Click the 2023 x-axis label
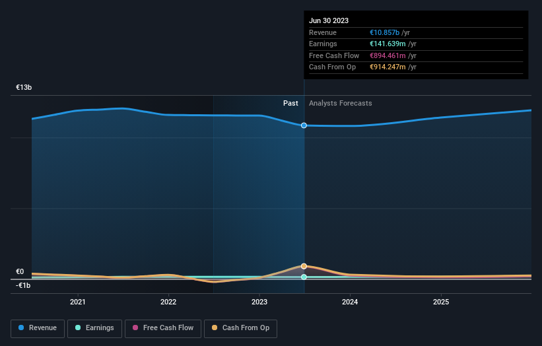 [259, 302]
